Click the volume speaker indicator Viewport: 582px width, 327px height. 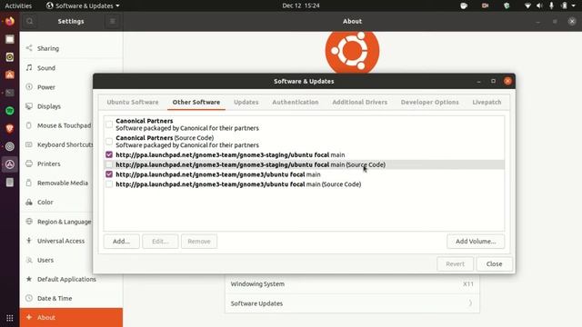click(x=539, y=5)
